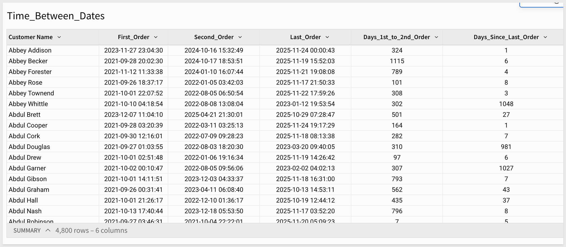Click Abbey Whittle's 1048 days cell
This screenshot has height=247, width=566.
(x=506, y=104)
